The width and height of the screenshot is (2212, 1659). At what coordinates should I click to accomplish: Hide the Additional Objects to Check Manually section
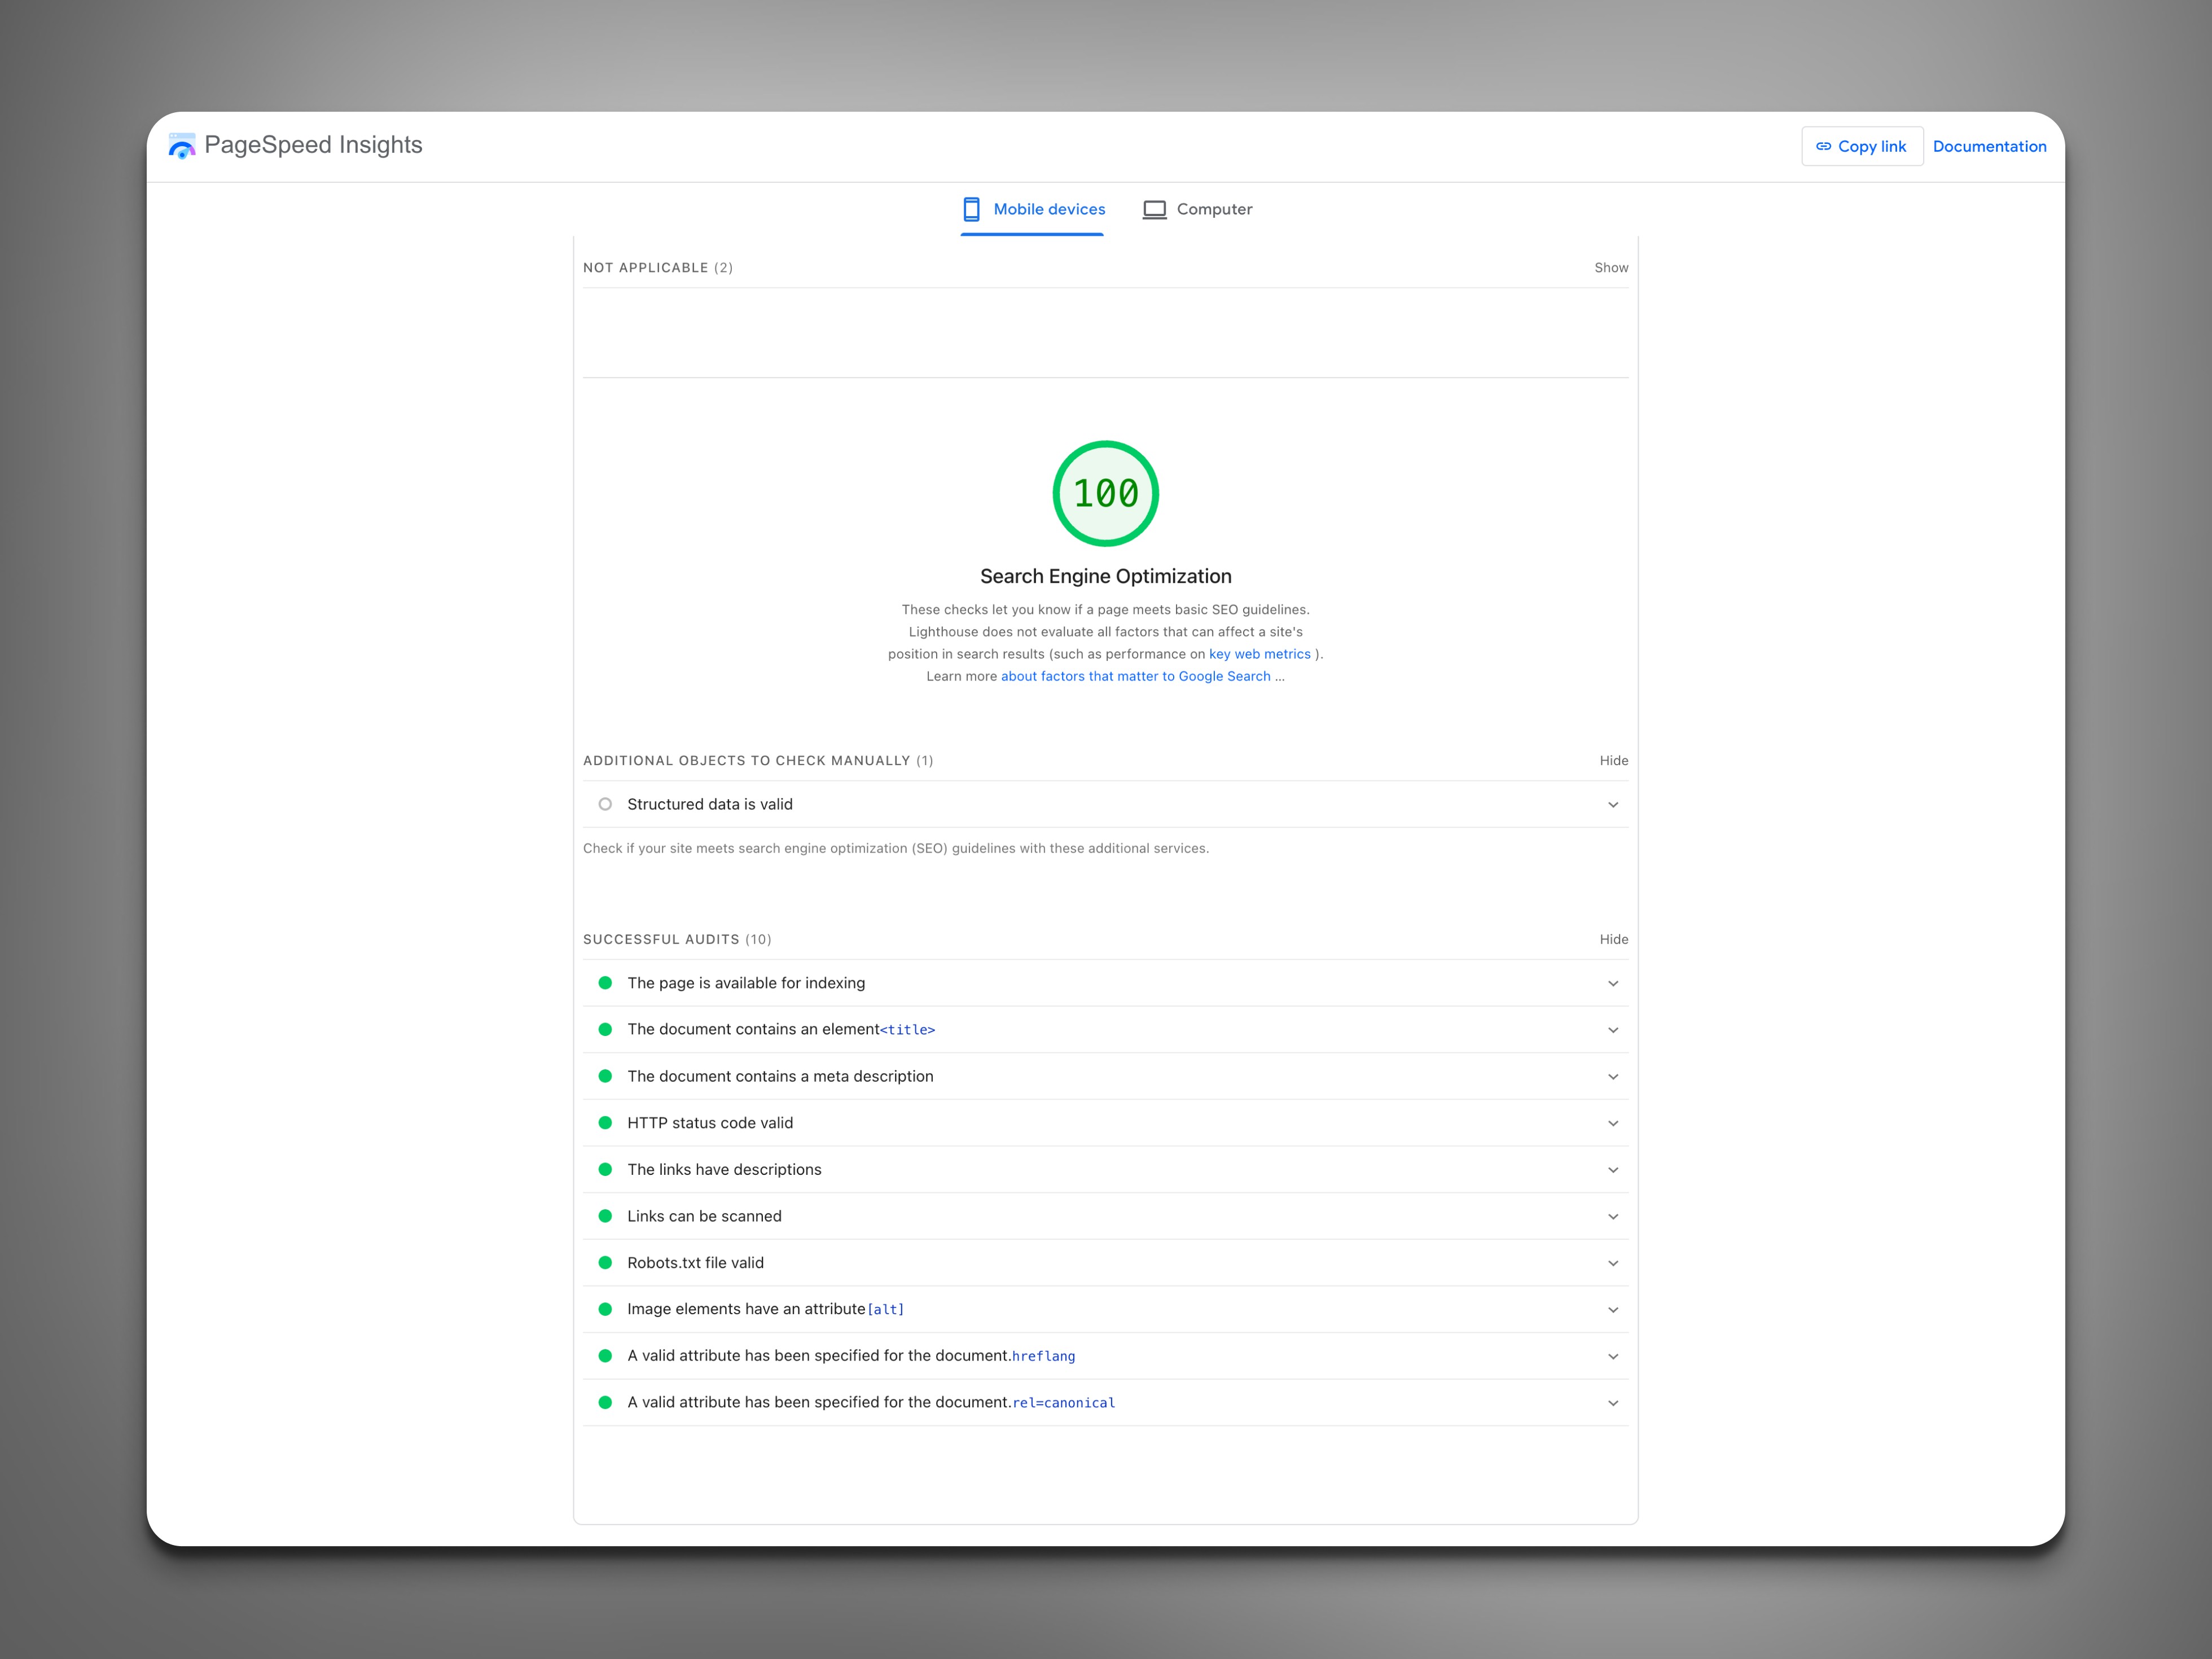[x=1613, y=761]
